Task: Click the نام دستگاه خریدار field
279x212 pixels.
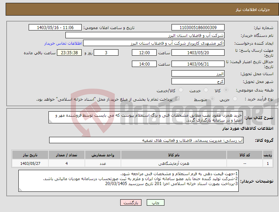Action: pos(145,35)
